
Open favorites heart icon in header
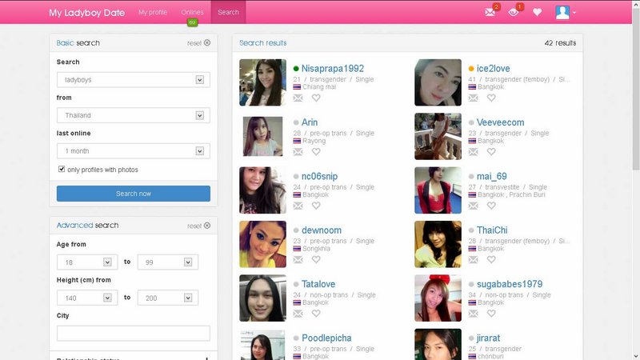coord(537,12)
